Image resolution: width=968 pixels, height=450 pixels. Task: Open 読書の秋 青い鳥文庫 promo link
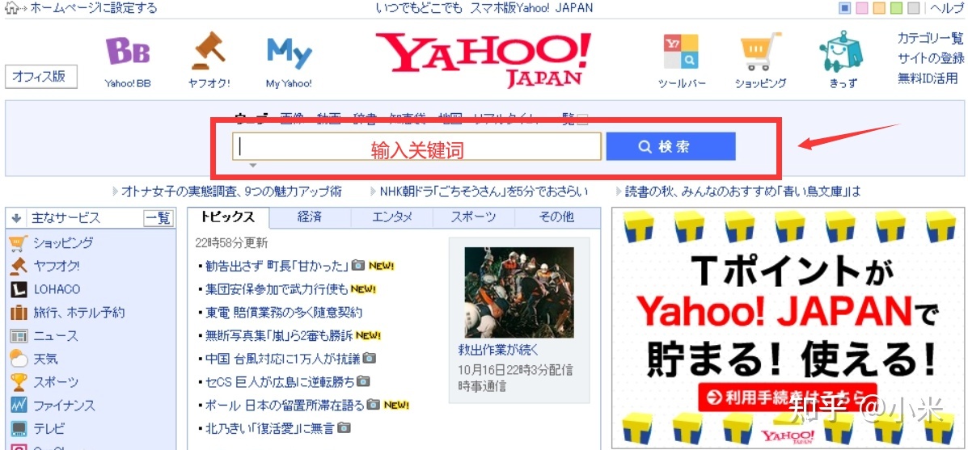pyautogui.click(x=742, y=191)
